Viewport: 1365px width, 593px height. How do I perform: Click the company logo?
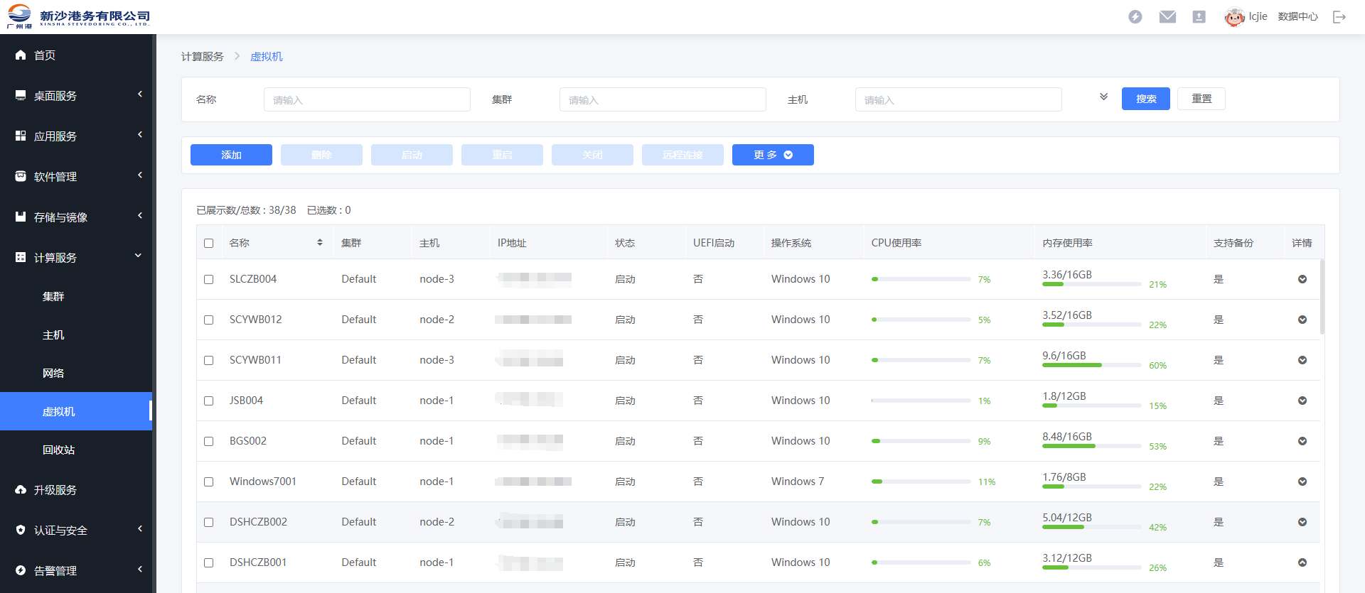coord(78,16)
